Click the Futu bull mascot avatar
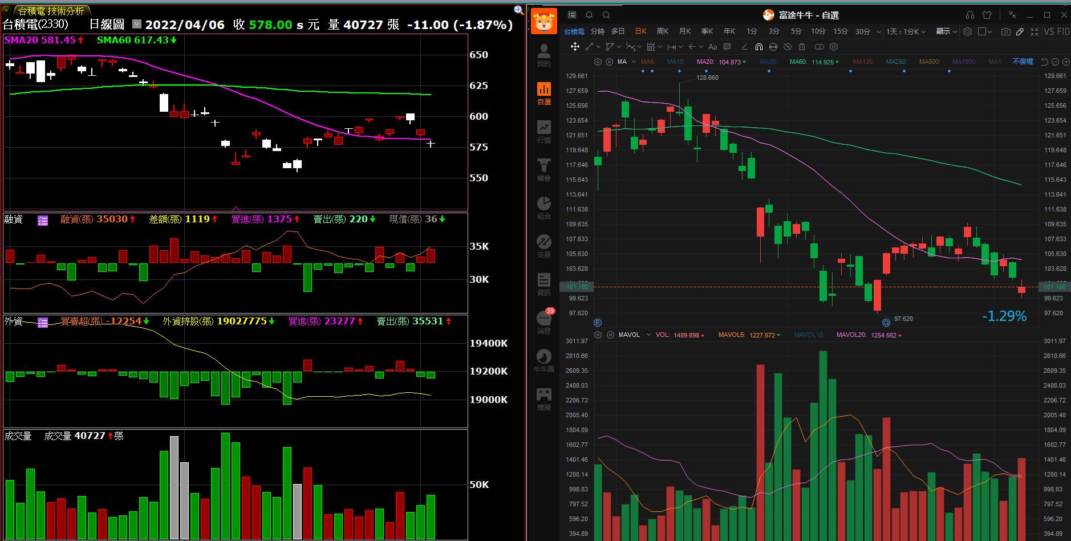Viewport: 1071px width, 541px height. click(544, 21)
